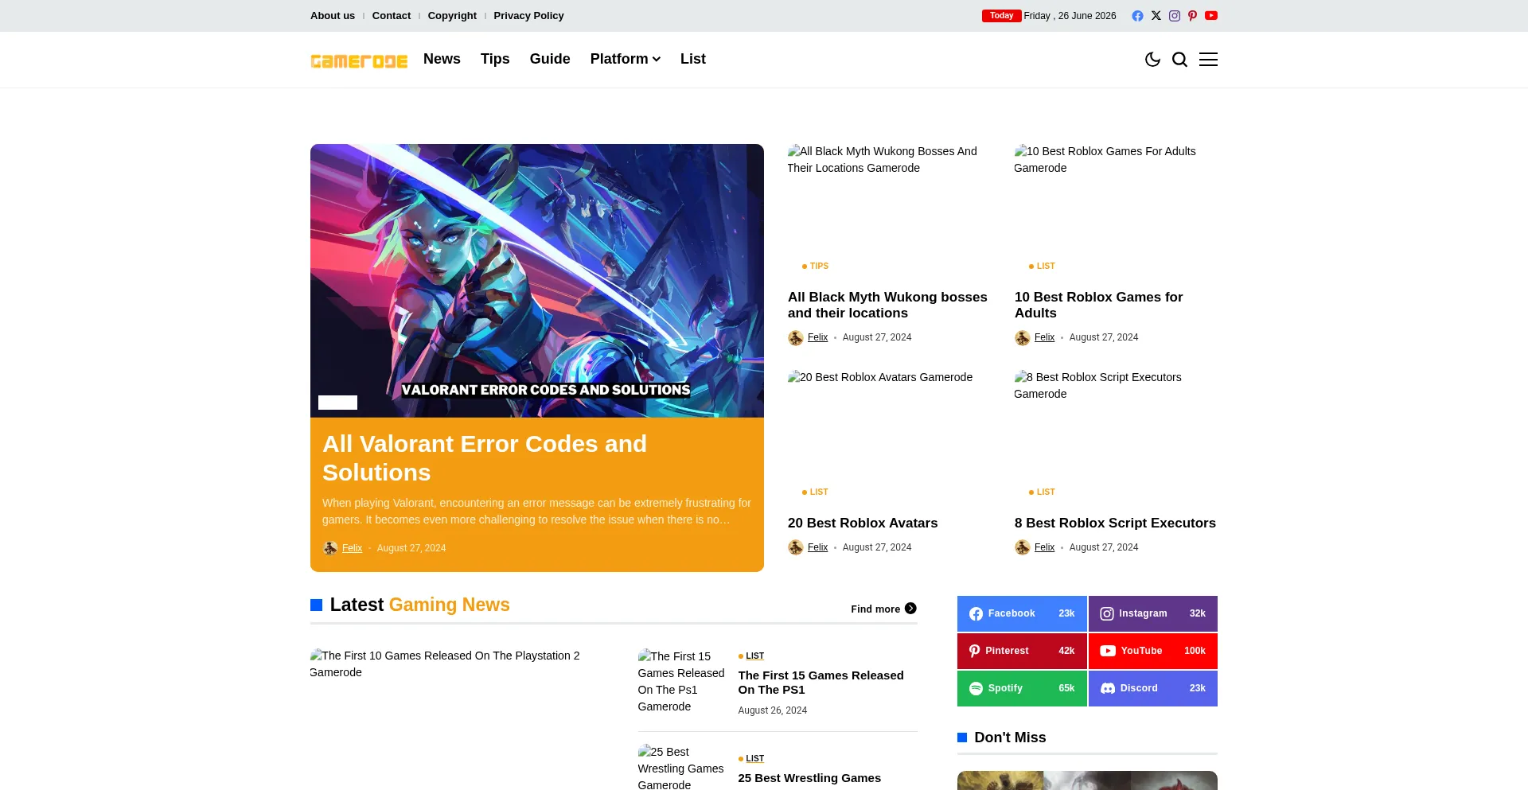
Task: Open the Copyright link
Action: (452, 16)
